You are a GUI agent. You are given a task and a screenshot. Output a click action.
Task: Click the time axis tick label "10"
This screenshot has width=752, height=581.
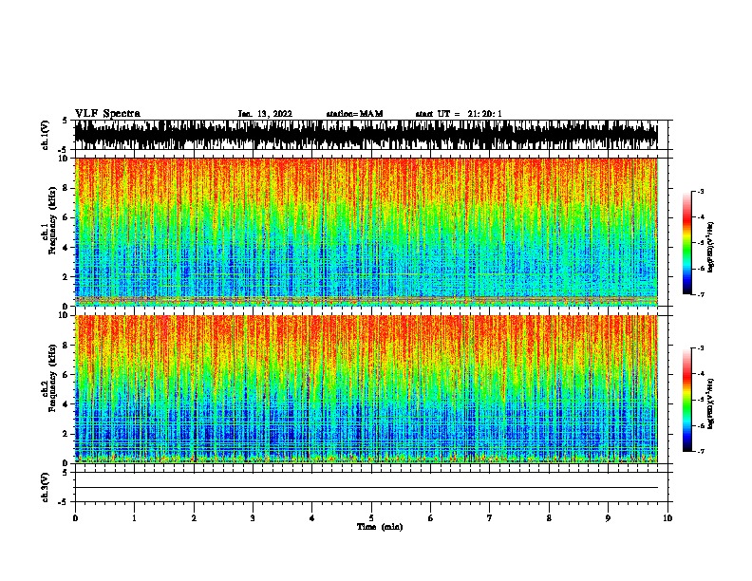667,518
